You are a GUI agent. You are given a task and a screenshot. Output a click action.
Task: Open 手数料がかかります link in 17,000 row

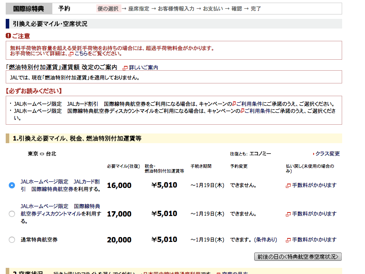click(x=314, y=214)
